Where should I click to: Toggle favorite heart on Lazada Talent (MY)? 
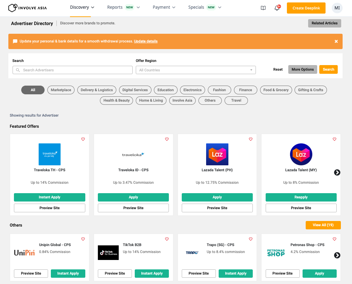[335, 139]
